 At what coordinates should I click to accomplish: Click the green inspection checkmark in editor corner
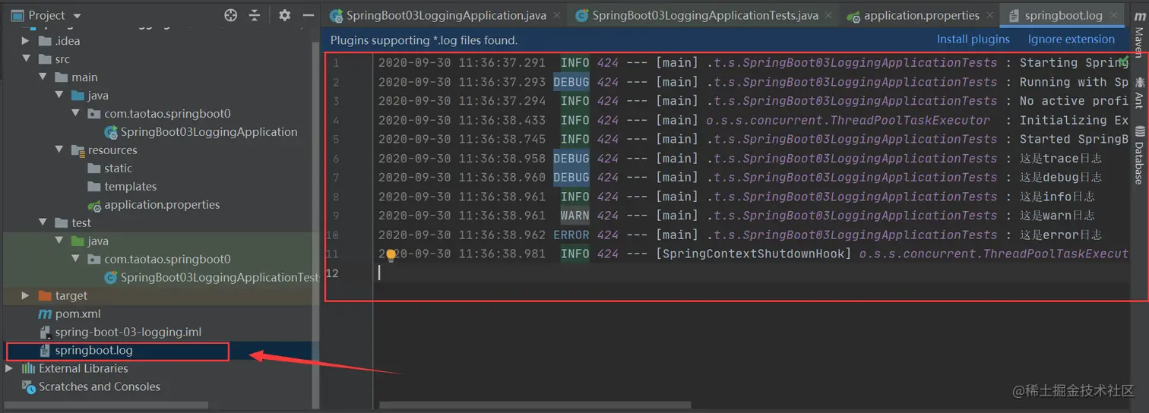point(1122,60)
